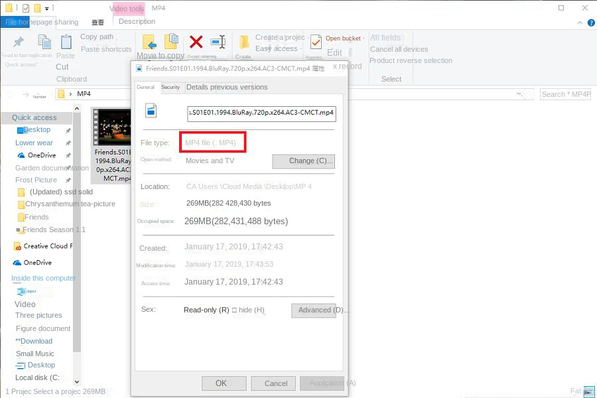Open the quick access toolbar dropdown arrow

tap(46, 9)
